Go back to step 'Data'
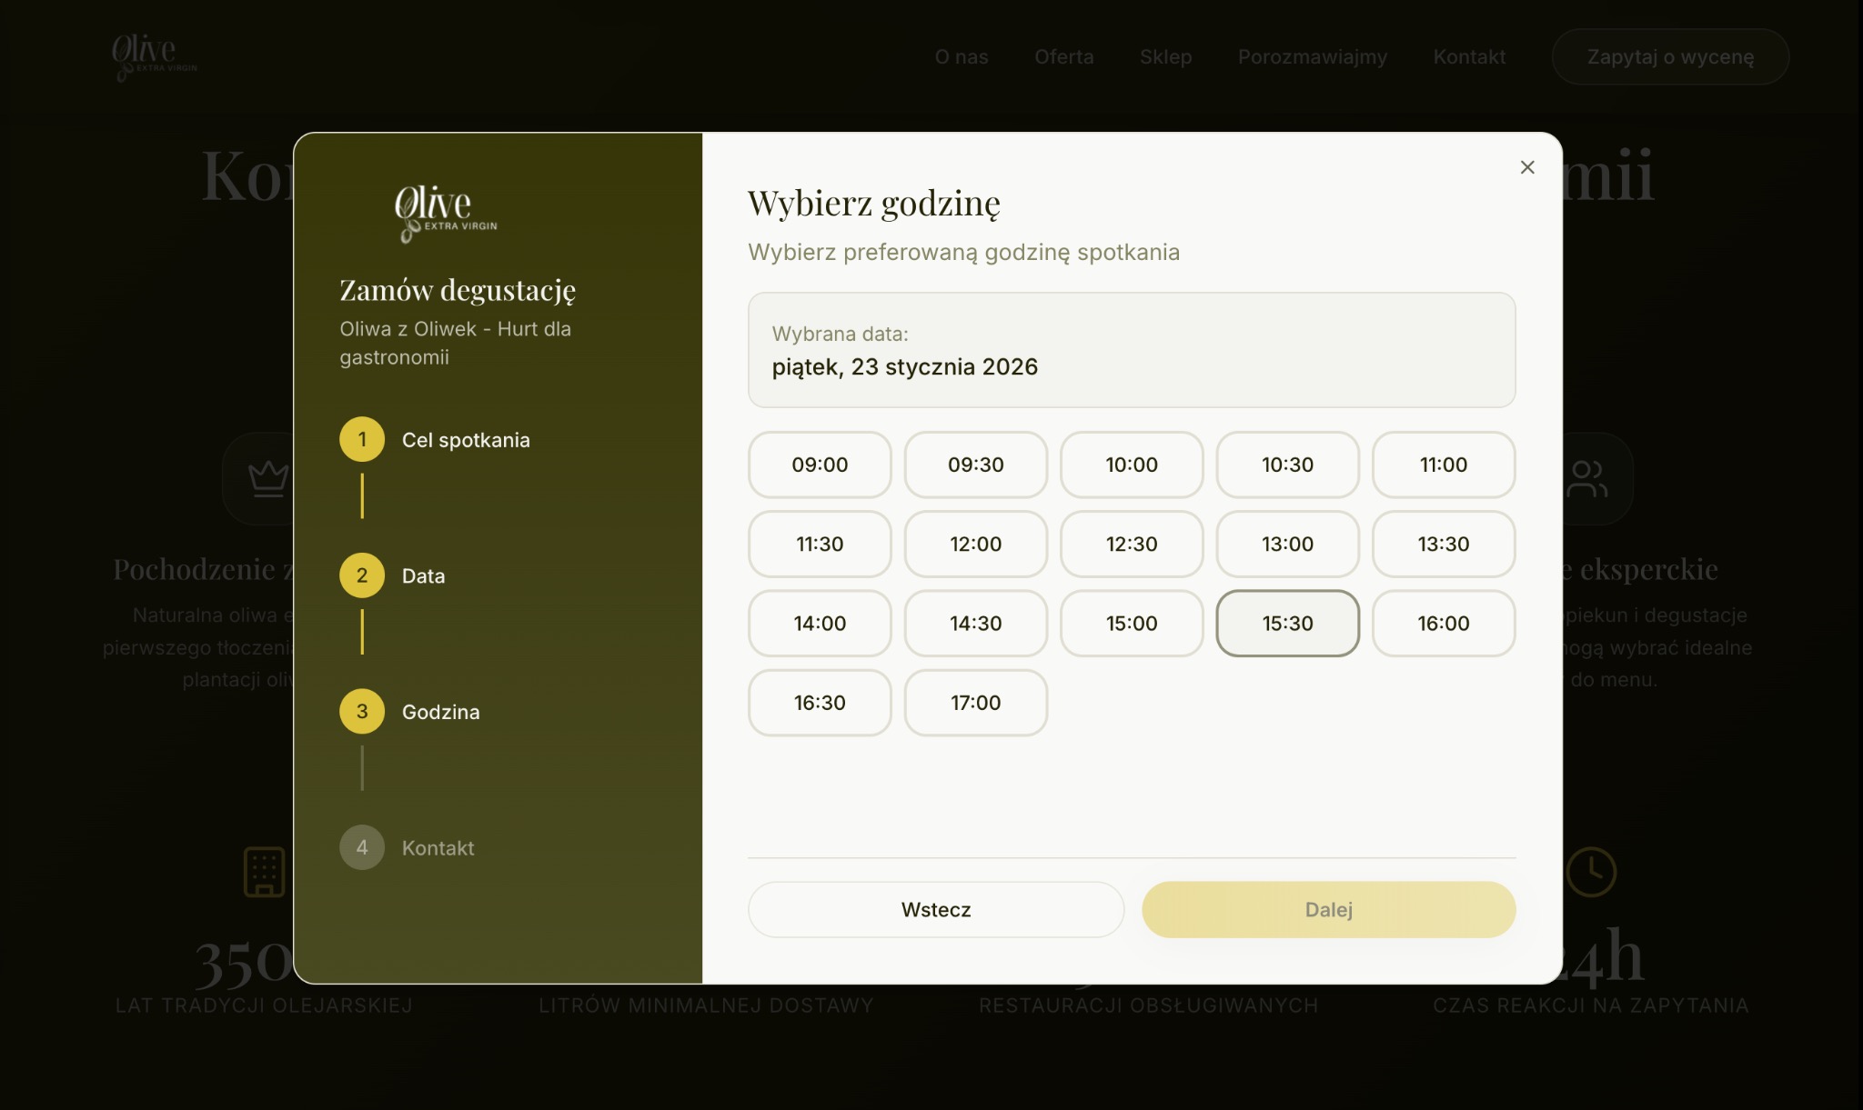Screen dimensions: 1863x1110 pyautogui.click(x=422, y=575)
